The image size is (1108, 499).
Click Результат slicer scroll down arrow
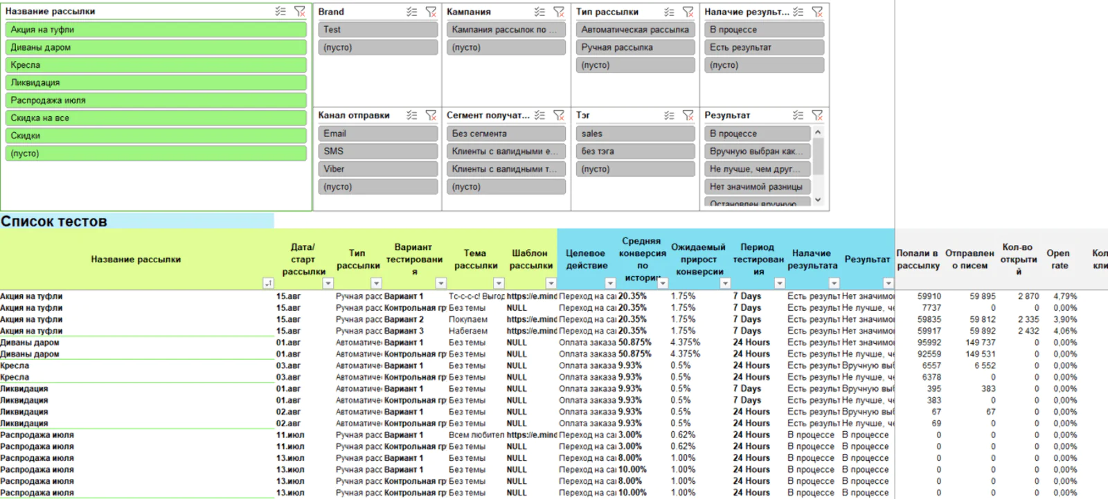click(x=818, y=200)
